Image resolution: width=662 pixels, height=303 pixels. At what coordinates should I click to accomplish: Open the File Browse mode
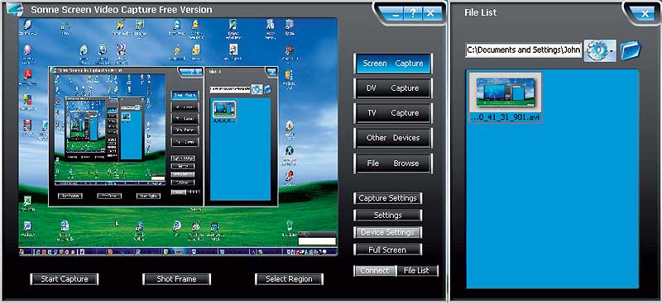pyautogui.click(x=393, y=163)
